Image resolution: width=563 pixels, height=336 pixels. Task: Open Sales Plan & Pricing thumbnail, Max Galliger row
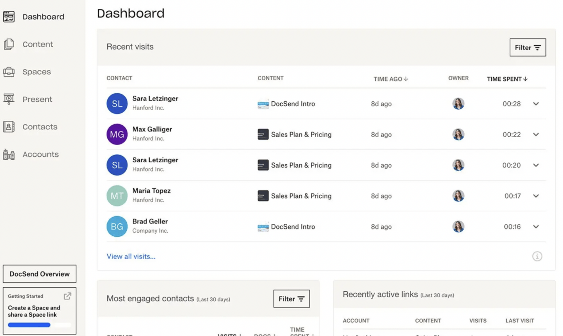tap(263, 134)
